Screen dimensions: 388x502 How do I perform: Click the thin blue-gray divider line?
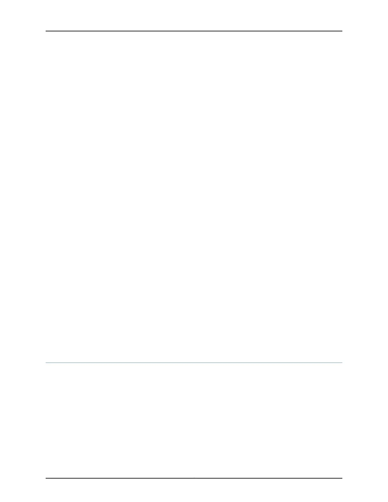[x=194, y=363]
